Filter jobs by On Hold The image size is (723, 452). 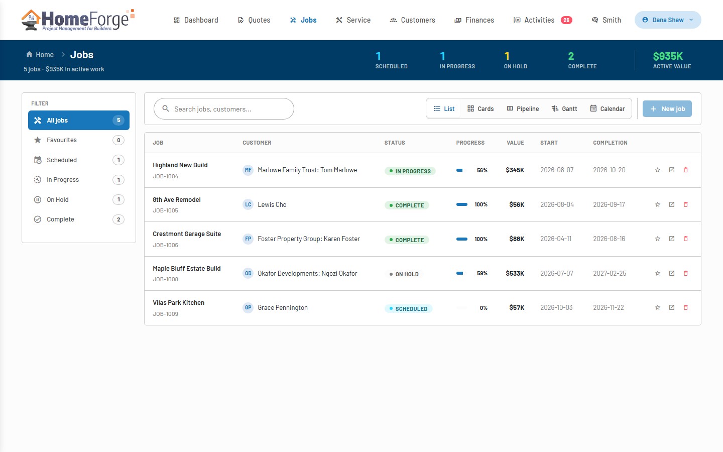coord(79,200)
